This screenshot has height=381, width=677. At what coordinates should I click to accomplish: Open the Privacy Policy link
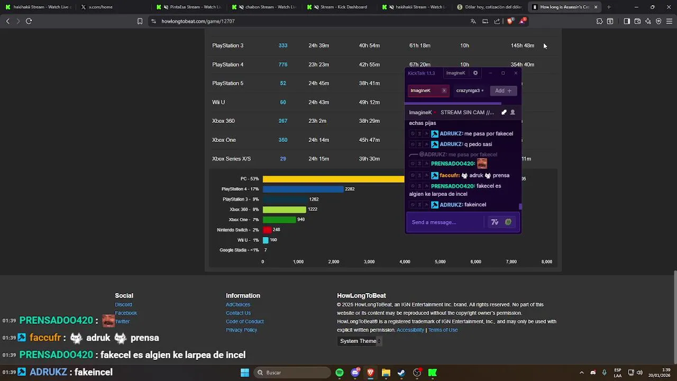242,330
